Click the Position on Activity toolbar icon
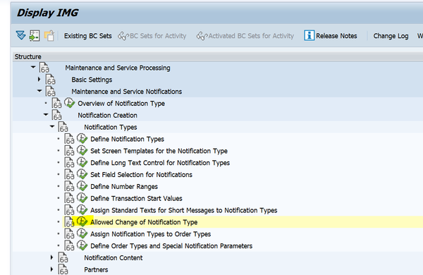Image resolution: width=423 pixels, height=275 pixels. 35,36
